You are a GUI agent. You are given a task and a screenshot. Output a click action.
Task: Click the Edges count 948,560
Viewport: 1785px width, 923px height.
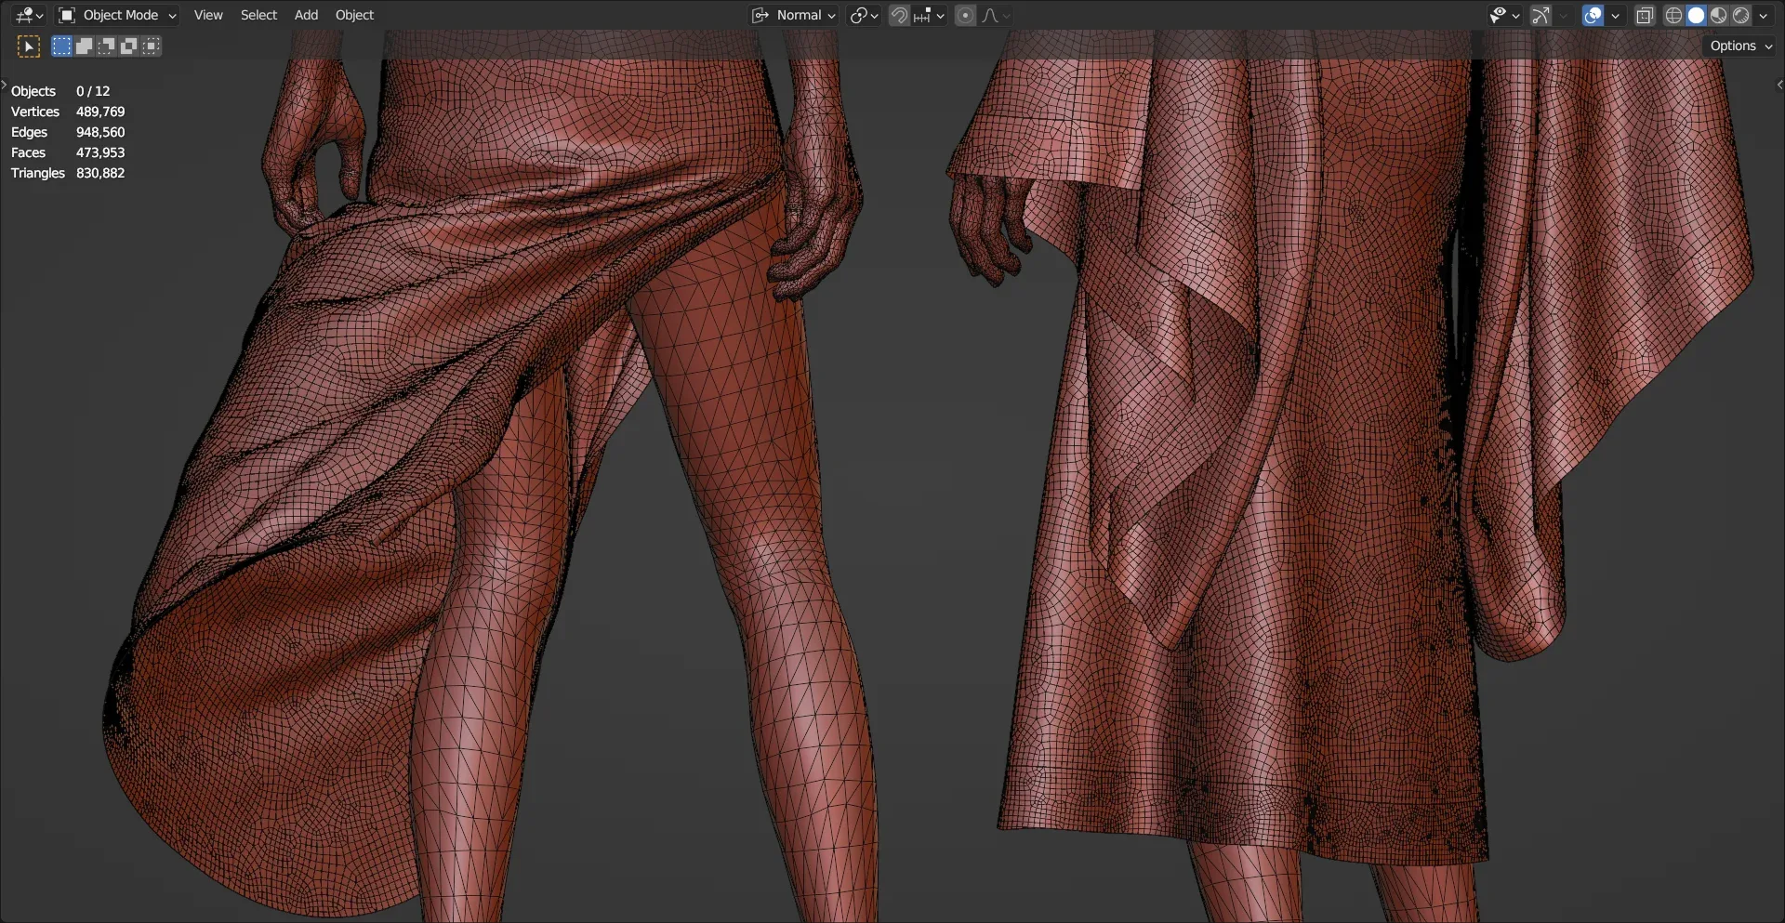click(100, 132)
